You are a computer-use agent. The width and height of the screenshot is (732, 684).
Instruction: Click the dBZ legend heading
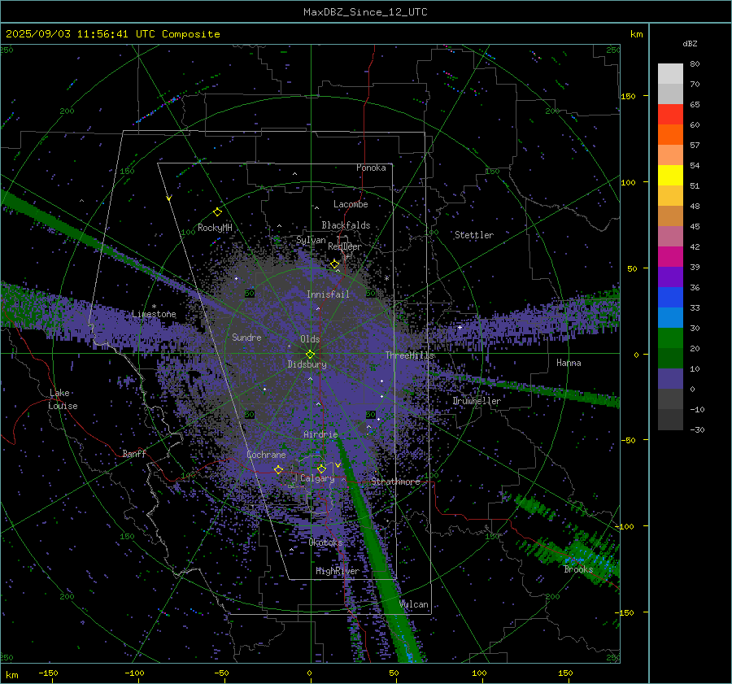pyautogui.click(x=690, y=43)
